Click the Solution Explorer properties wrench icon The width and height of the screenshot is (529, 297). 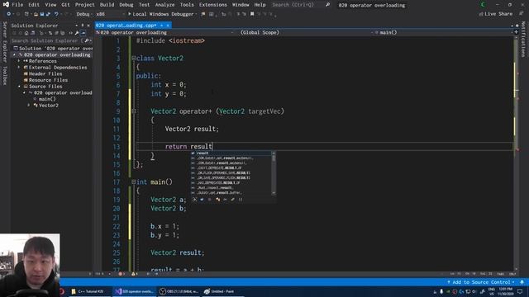[x=77, y=33]
